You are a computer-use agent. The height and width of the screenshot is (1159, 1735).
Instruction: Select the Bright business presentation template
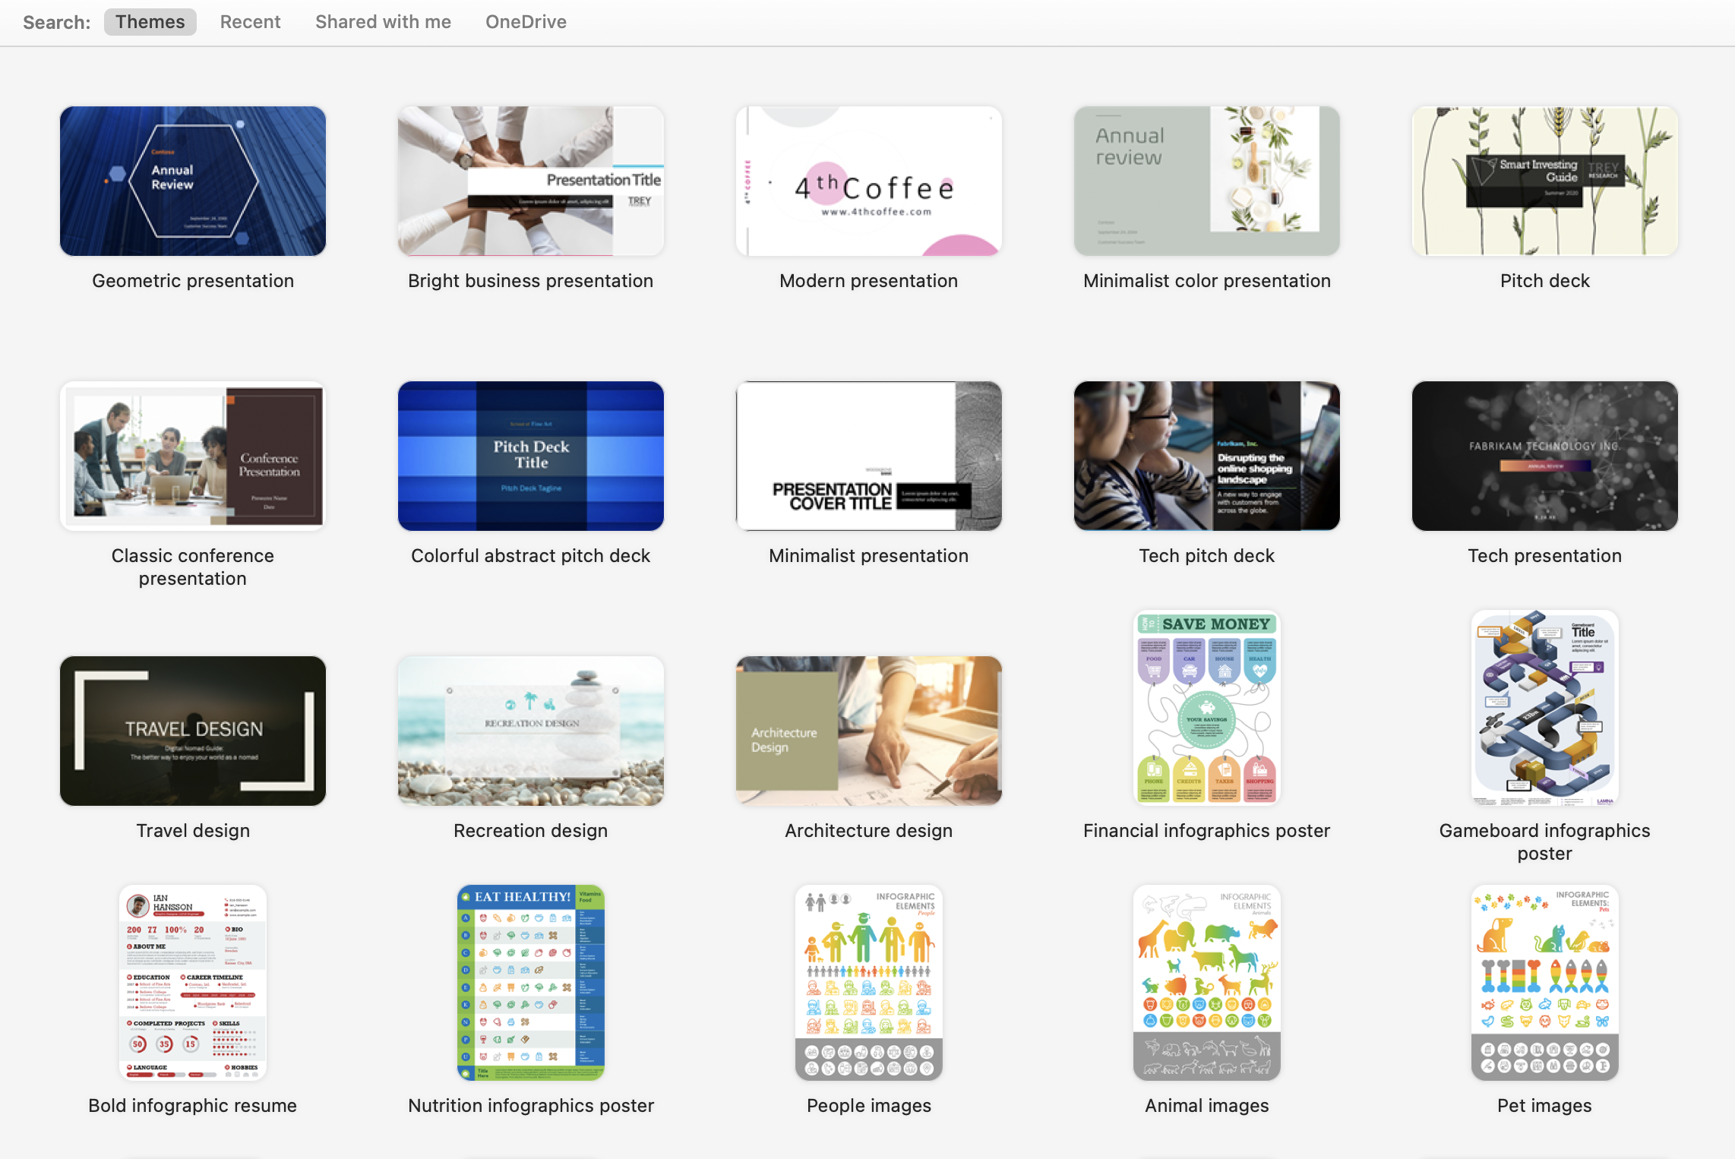[x=530, y=180]
